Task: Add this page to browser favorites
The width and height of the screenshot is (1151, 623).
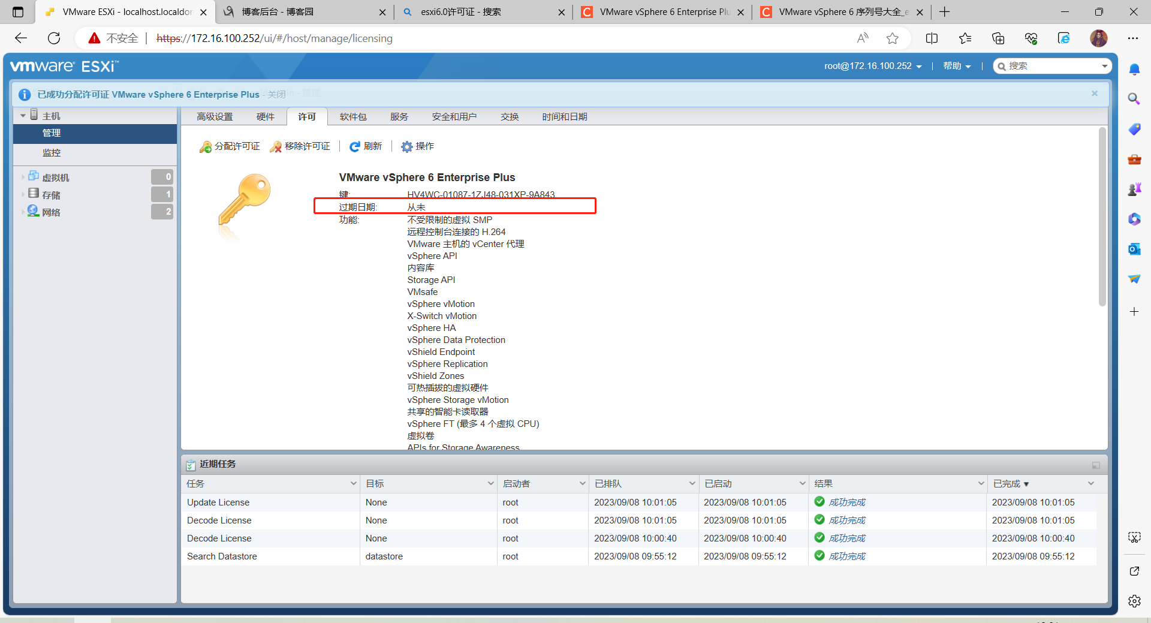Action: tap(892, 38)
